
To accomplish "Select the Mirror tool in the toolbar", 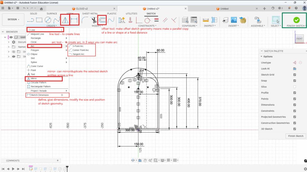I will 65,20.
